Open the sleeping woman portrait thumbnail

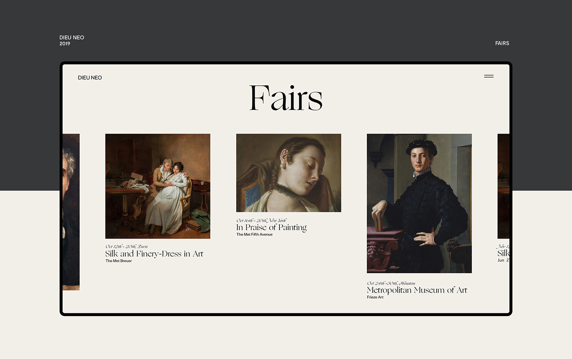pos(288,173)
